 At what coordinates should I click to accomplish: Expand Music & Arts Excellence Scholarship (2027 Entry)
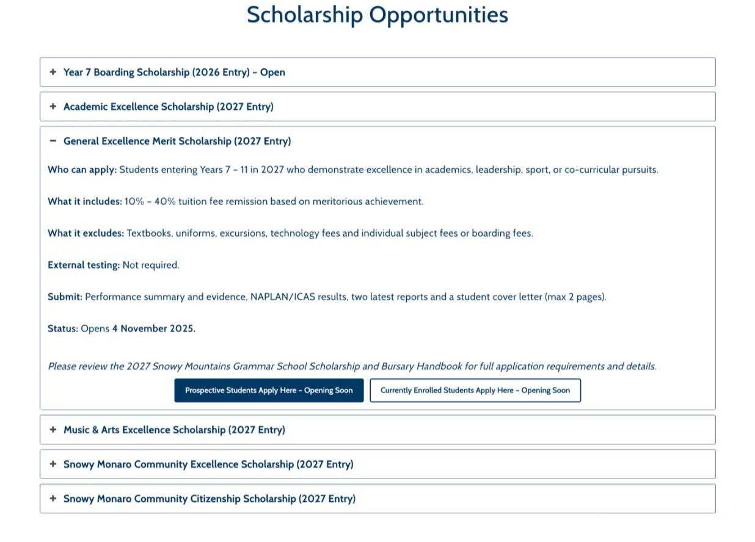point(174,430)
